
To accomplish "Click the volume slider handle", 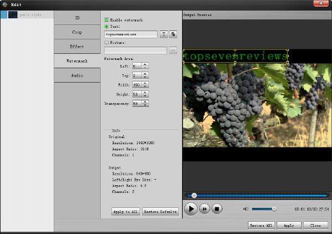I will (274, 209).
